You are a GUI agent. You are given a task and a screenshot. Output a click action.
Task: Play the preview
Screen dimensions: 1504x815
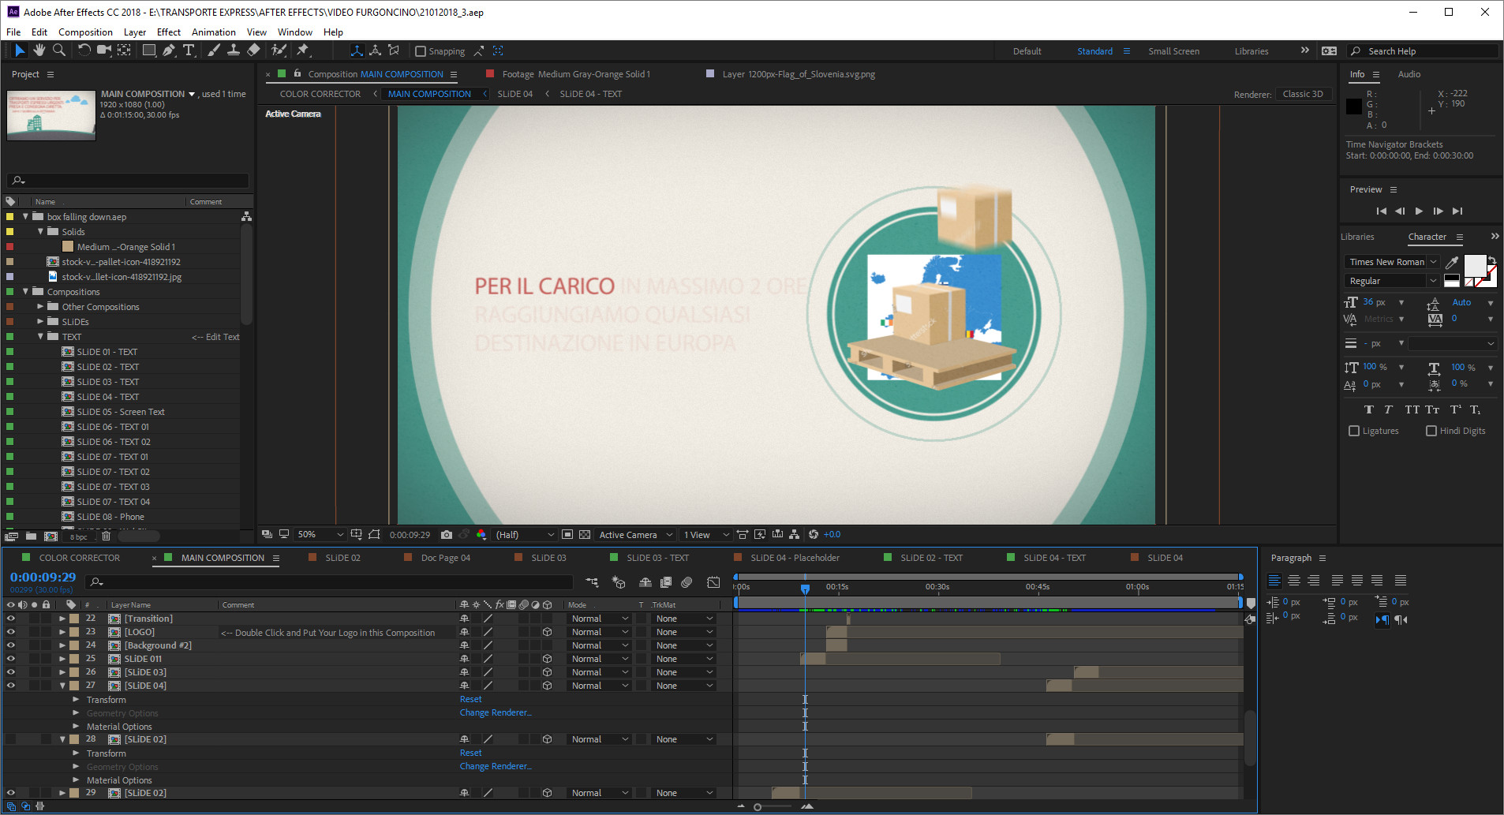[x=1419, y=211]
